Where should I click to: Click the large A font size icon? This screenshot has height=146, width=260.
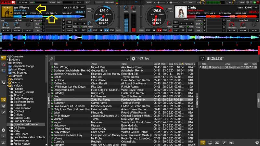click(x=3, y=143)
